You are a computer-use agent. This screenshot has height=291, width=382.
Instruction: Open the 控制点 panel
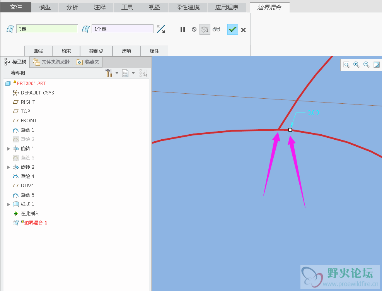click(96, 51)
